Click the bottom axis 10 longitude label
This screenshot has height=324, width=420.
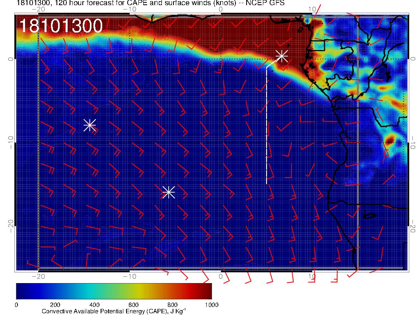(x=312, y=276)
